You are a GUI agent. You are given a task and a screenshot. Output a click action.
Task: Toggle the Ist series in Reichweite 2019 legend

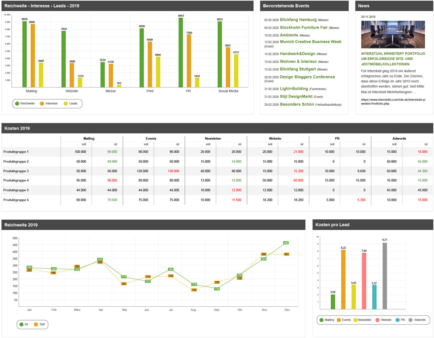pos(23,324)
